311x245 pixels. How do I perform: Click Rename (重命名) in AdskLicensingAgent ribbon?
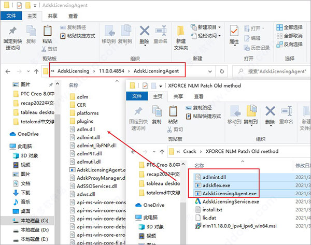pyautogui.click(x=161, y=35)
